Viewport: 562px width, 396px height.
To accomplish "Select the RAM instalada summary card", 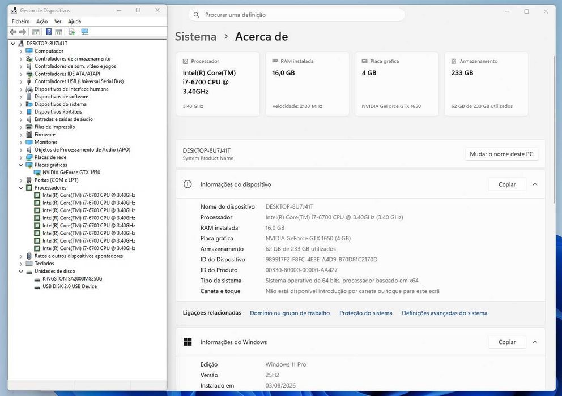I will tap(307, 84).
